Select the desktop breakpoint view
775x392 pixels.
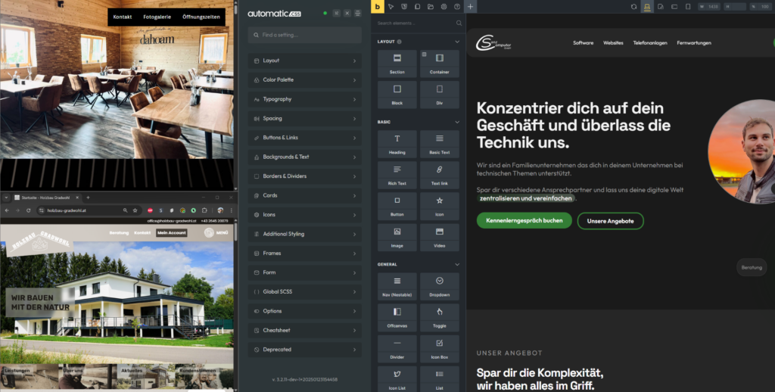[647, 7]
